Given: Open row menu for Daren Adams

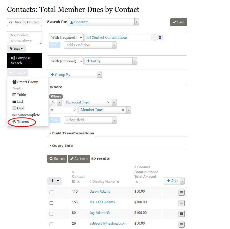Looking at the screenshot, I should coord(181,193).
